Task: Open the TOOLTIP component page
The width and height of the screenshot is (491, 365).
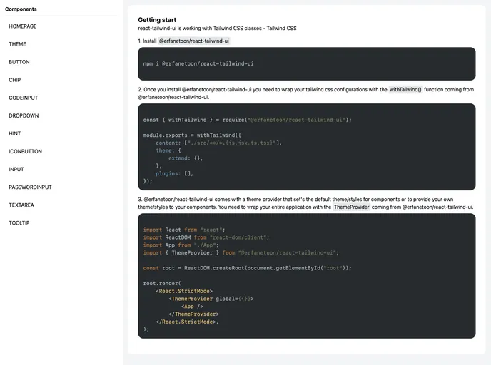Action: pos(19,222)
